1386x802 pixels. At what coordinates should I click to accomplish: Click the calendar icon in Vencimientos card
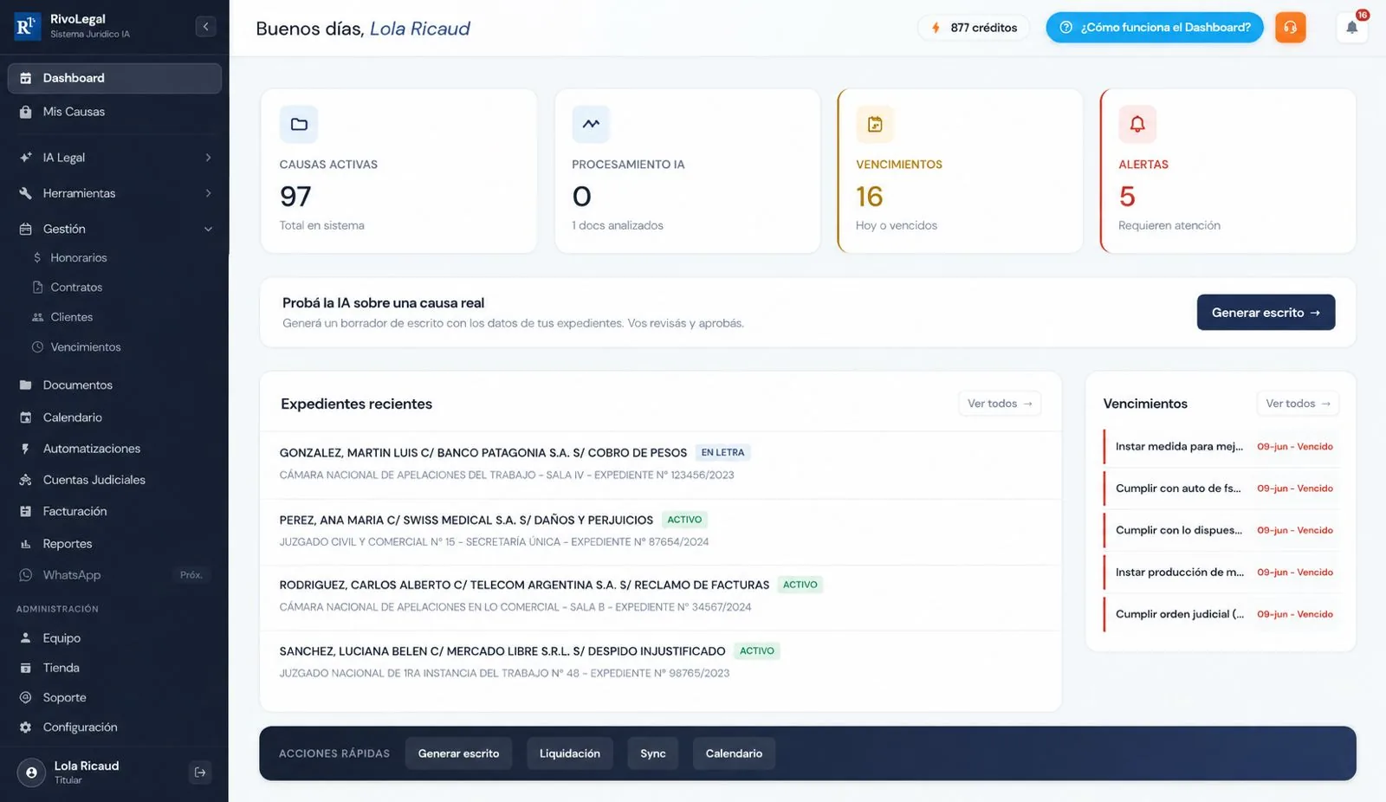[x=875, y=125]
